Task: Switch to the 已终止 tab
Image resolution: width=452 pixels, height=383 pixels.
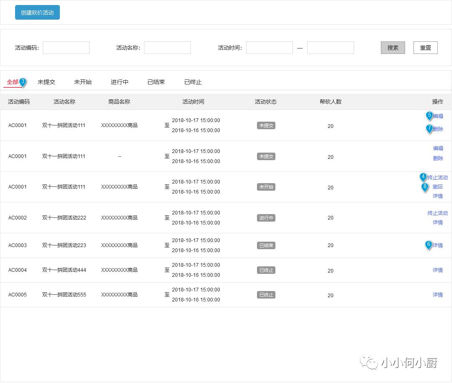Action: tap(193, 82)
